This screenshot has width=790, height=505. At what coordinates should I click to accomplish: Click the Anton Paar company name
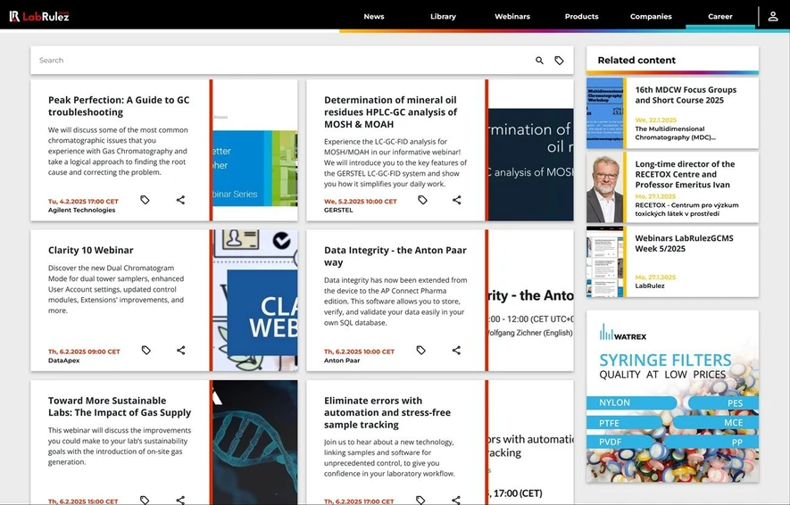(342, 360)
